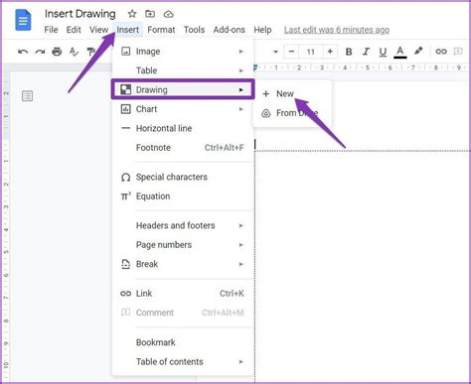This screenshot has width=471, height=384.
Task: Open the View menu
Action: (98, 30)
